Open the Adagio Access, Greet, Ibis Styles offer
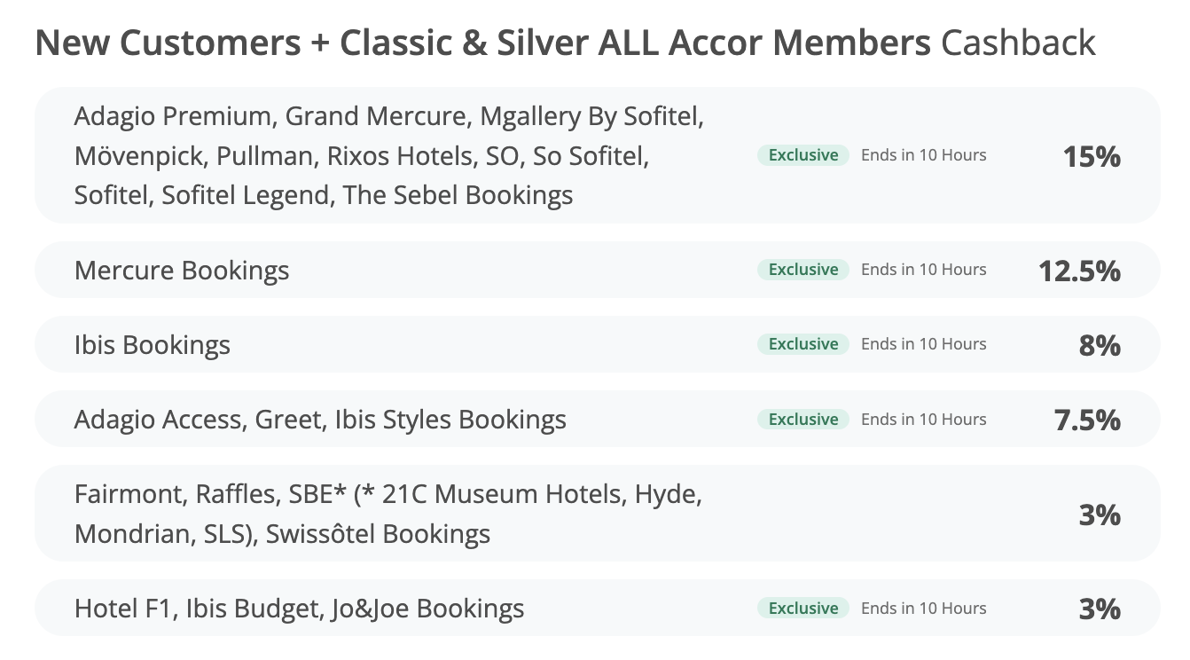The width and height of the screenshot is (1190, 660). (x=320, y=420)
